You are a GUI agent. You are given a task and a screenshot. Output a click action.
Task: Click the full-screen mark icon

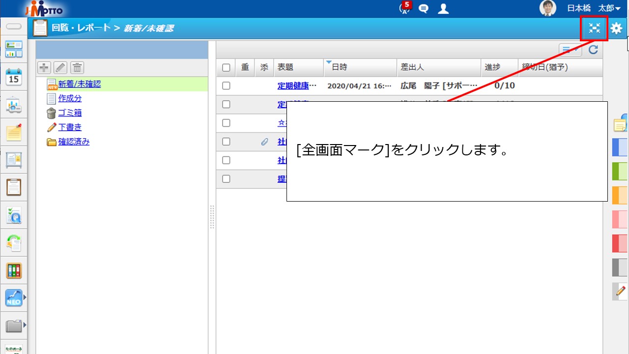pos(595,29)
